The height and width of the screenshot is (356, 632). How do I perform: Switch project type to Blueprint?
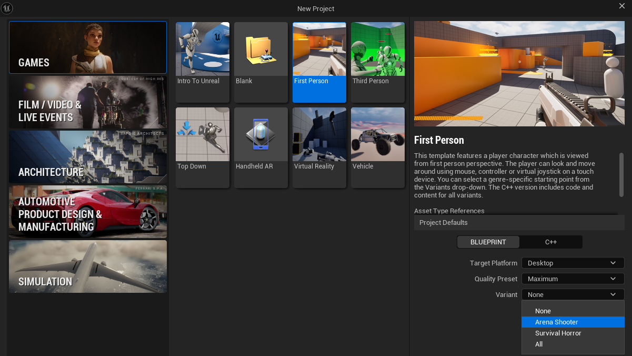488,242
